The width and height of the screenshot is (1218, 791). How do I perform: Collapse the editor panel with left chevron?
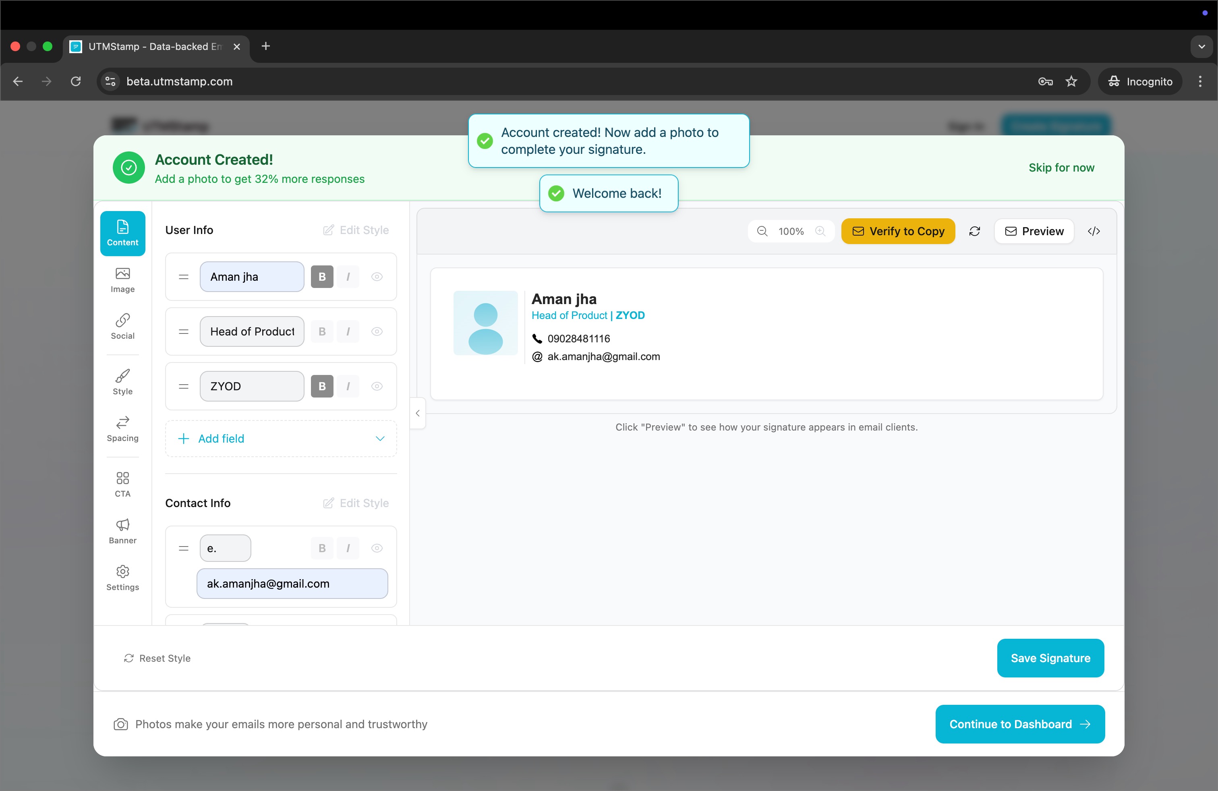418,413
